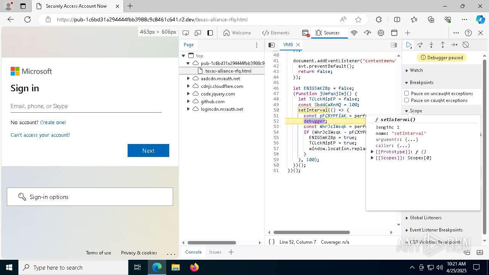Open browser Extensions icon
Image resolution: width=489 pixels, height=275 pixels.
click(379, 19)
